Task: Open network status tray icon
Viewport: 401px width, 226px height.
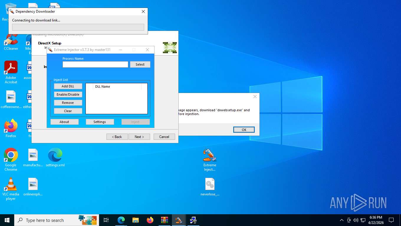Action: pos(363,220)
